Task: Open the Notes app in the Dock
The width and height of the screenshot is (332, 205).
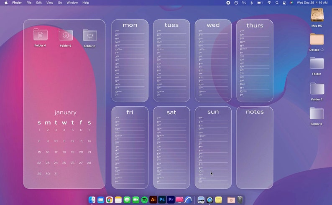Action: (118, 200)
